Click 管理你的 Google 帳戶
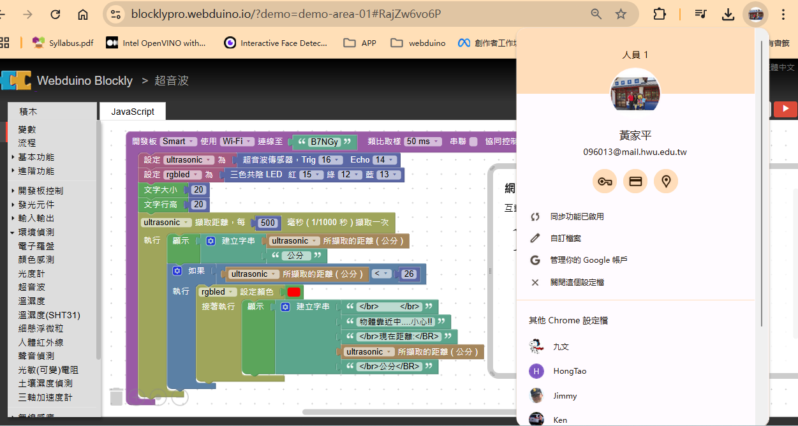 tap(589, 260)
